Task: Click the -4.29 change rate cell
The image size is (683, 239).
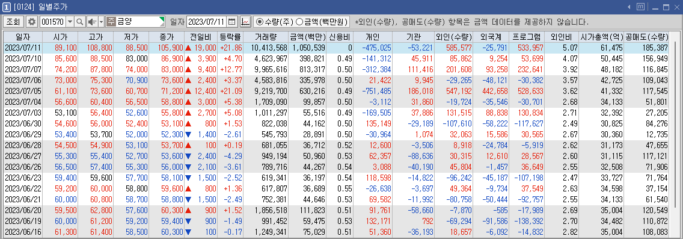Action: (x=231, y=156)
